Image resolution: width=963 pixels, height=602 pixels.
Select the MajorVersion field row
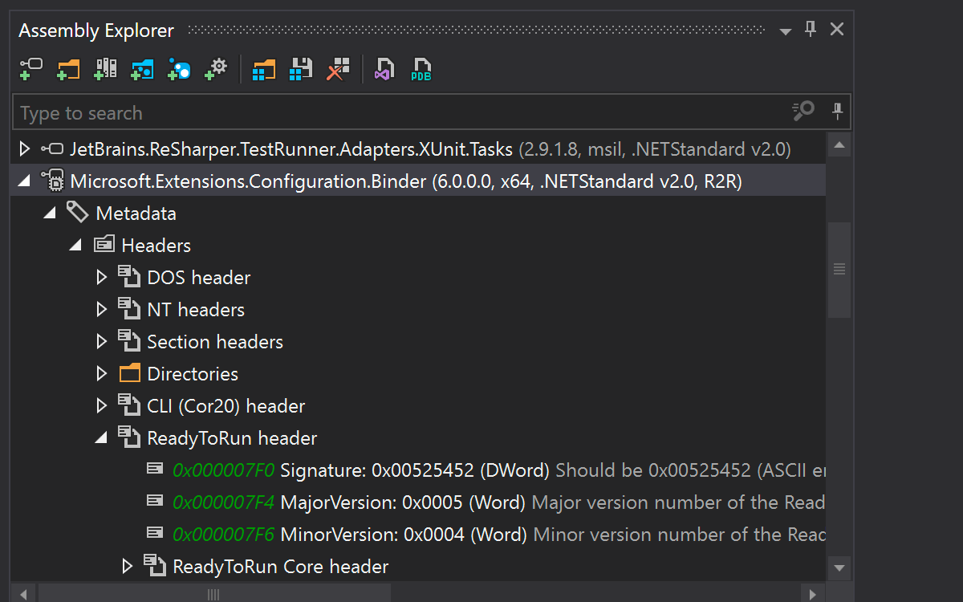point(401,502)
